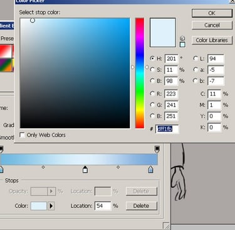The width and height of the screenshot is (235, 230).
Task: Delete the selected color stop
Action: coord(141,205)
